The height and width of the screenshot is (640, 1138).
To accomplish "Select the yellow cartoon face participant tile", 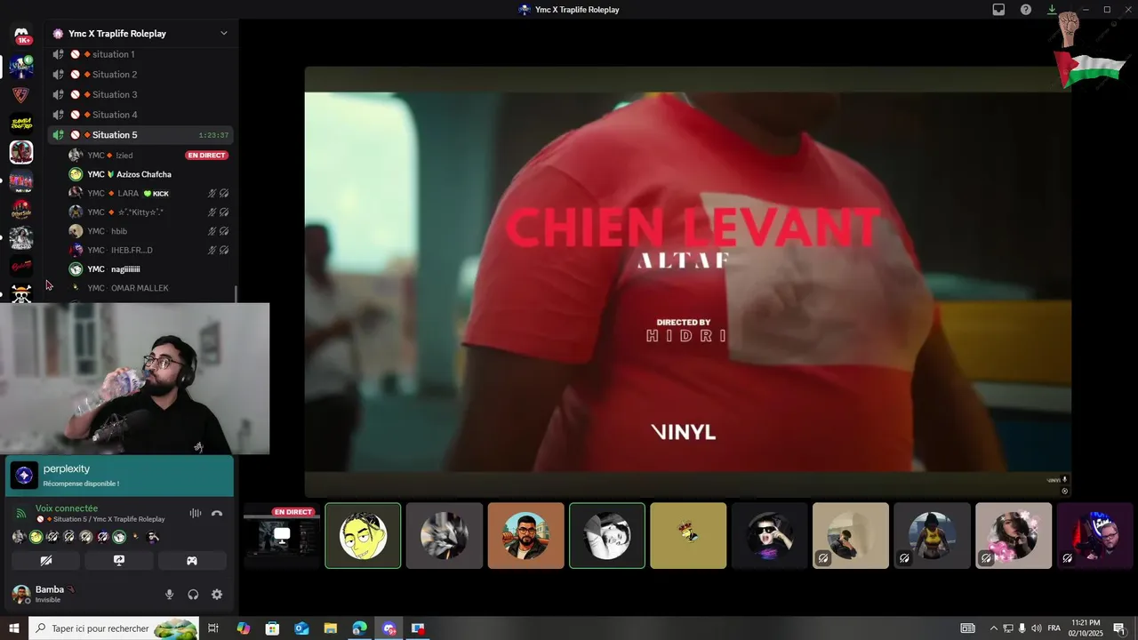I will (x=363, y=536).
